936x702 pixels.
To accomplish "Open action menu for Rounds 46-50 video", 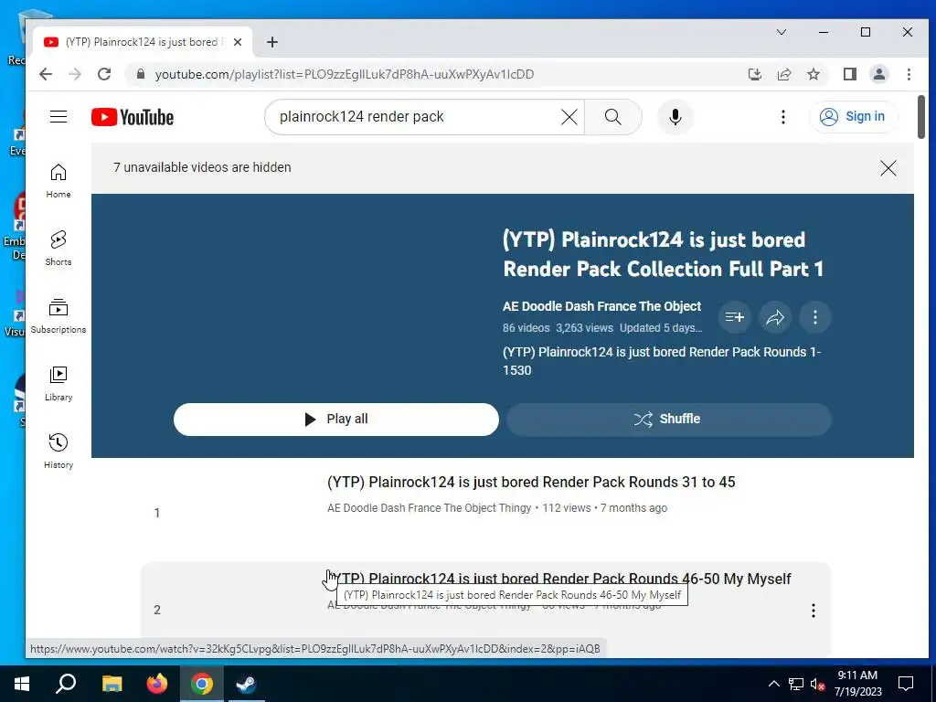I will [x=813, y=610].
